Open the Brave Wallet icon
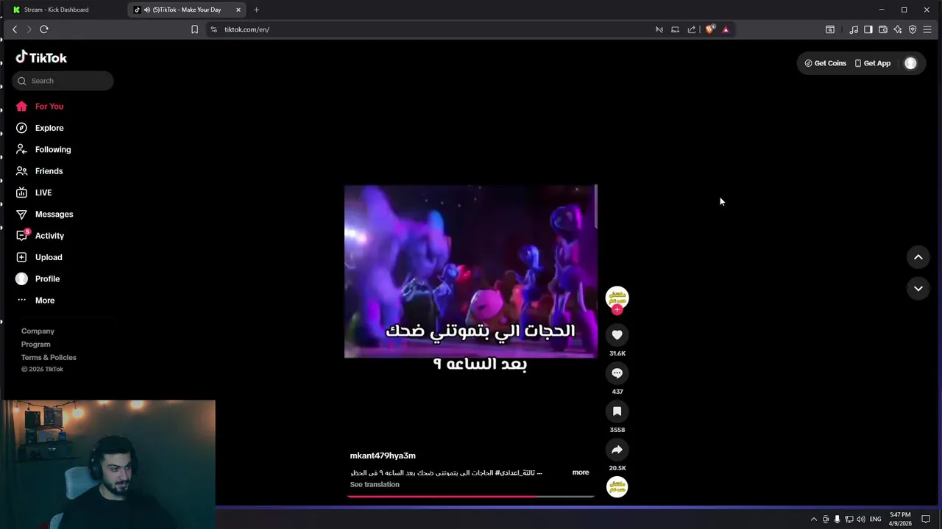The width and height of the screenshot is (942, 529). (883, 29)
